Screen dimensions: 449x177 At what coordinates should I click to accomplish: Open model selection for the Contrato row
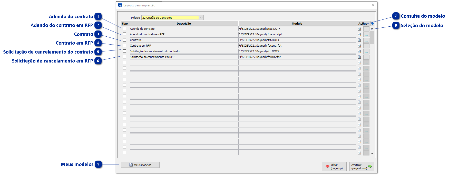point(366,40)
